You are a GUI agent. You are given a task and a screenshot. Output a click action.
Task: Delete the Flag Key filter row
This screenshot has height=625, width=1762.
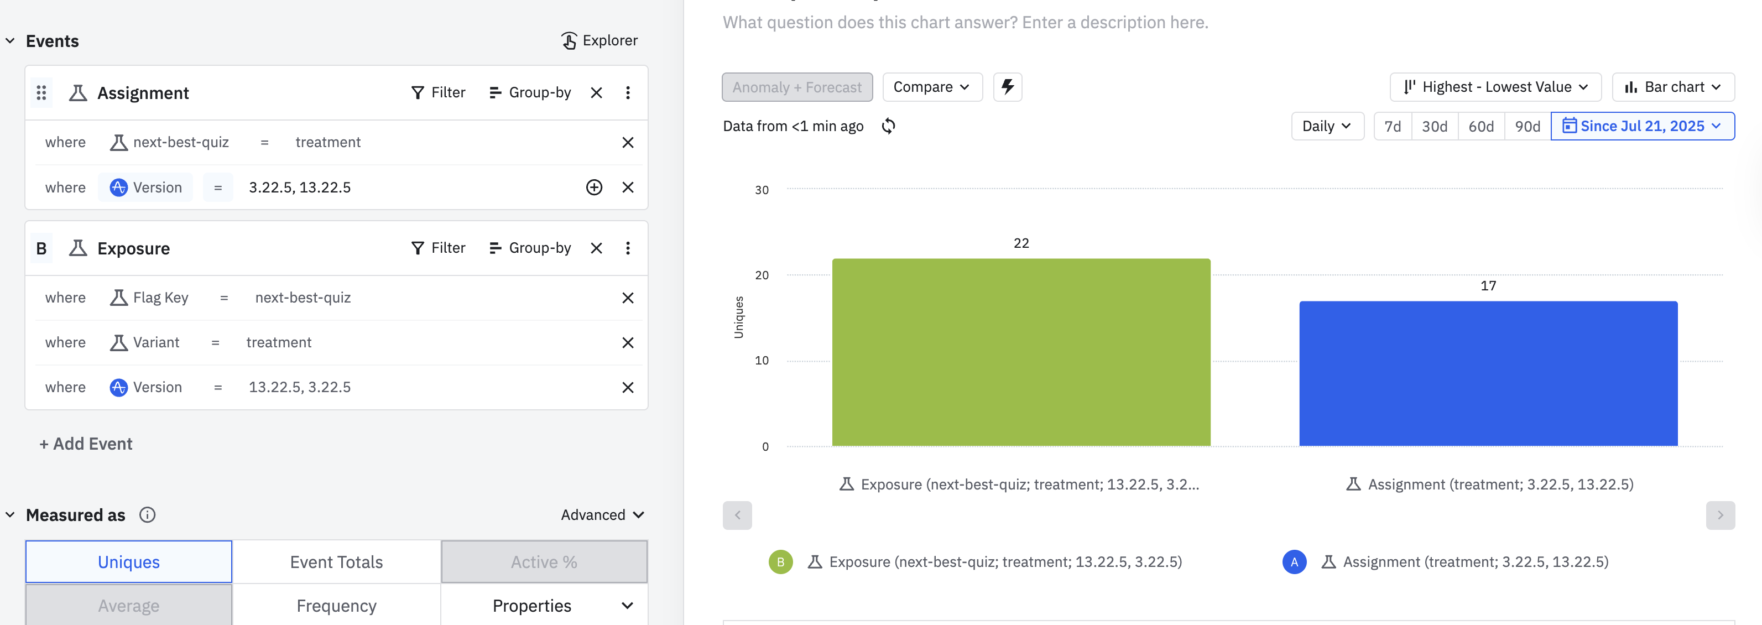627,298
